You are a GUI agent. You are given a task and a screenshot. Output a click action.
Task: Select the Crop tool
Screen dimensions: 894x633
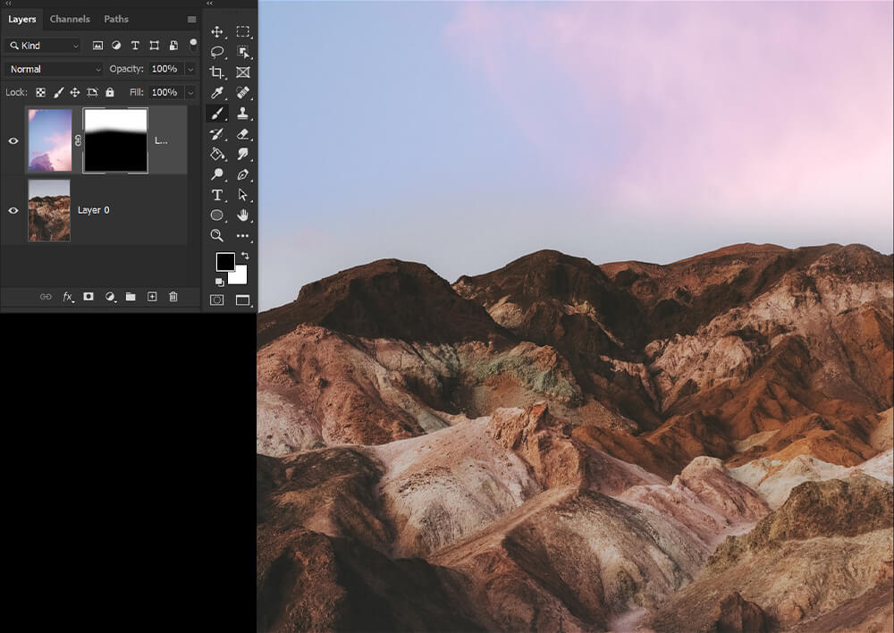[x=216, y=72]
